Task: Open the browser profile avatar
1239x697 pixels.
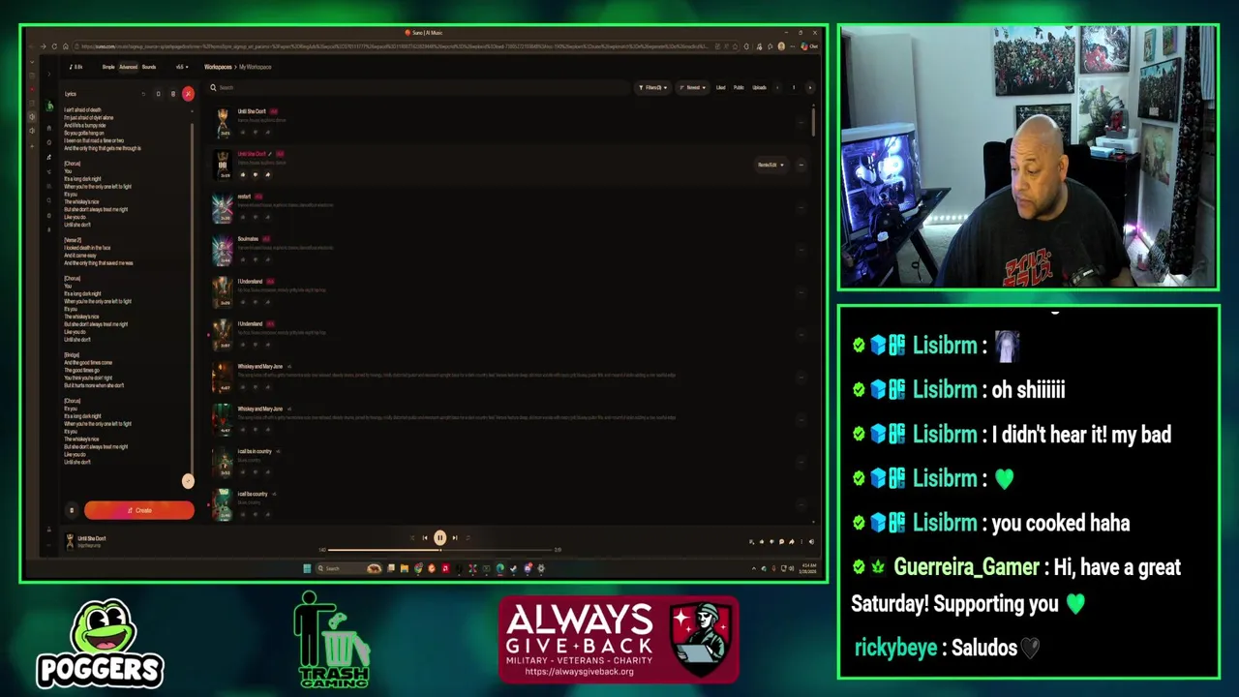Action: 781,46
